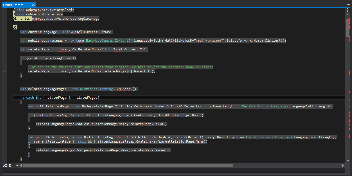Click 'relatedPages[0].Parent.Id' expression
352x176 pixels.
(128, 71)
